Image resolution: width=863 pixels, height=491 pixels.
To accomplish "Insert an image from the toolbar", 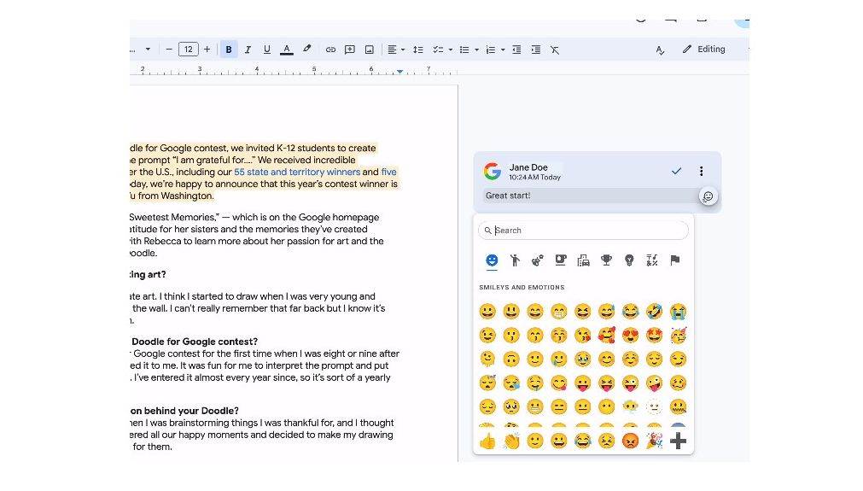I will tap(370, 50).
